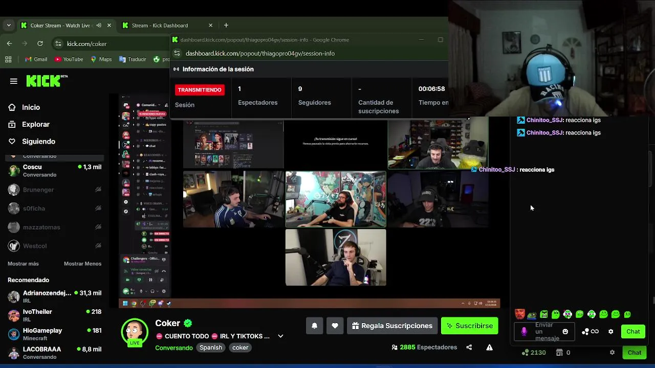Click the kick.com/coker address bar
Image resolution: width=655 pixels, height=368 pixels.
[111, 43]
